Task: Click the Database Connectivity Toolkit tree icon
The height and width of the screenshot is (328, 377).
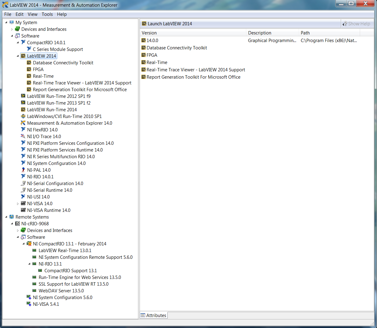Action: click(29, 62)
